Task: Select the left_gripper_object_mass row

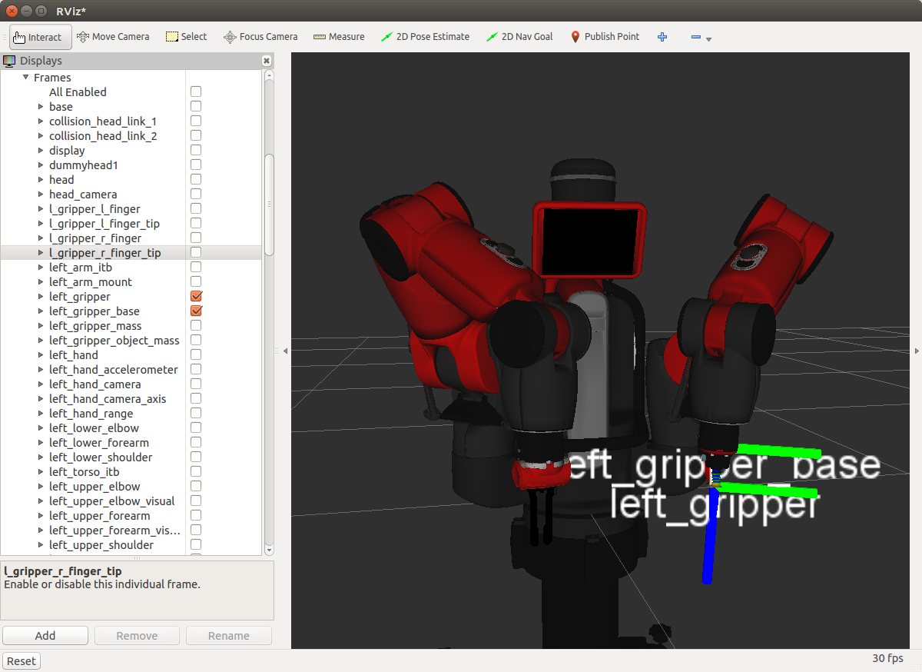Action: 131,340
